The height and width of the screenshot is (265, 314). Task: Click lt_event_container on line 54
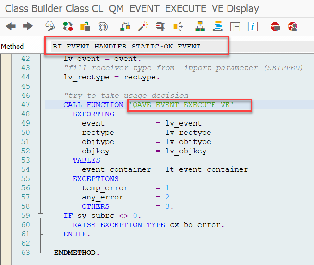pos(206,169)
